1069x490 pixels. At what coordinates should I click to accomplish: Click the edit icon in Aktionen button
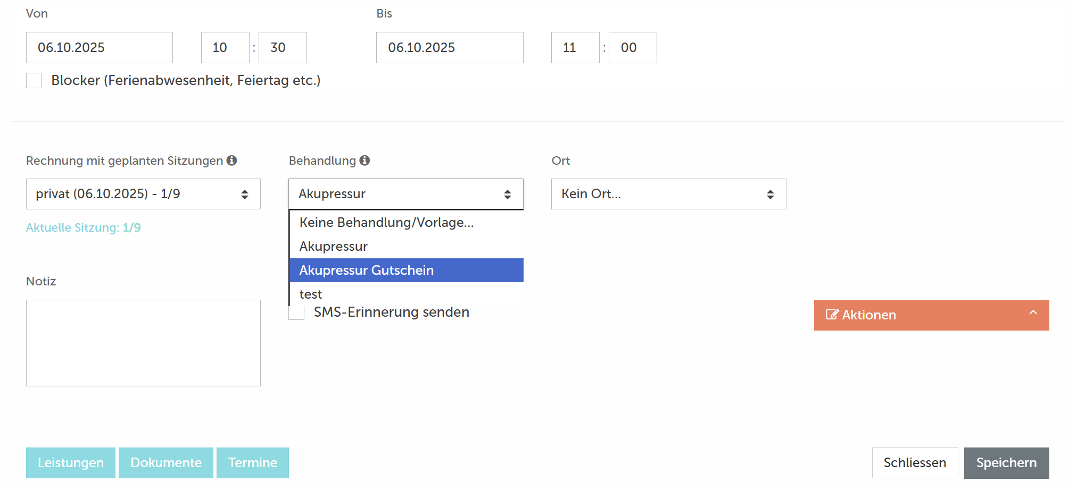pyautogui.click(x=832, y=315)
